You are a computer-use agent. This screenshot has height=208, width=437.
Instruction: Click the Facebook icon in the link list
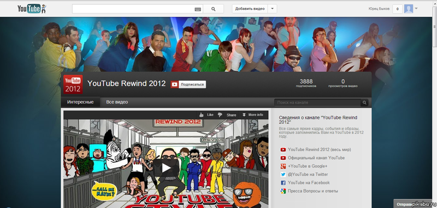point(283,183)
